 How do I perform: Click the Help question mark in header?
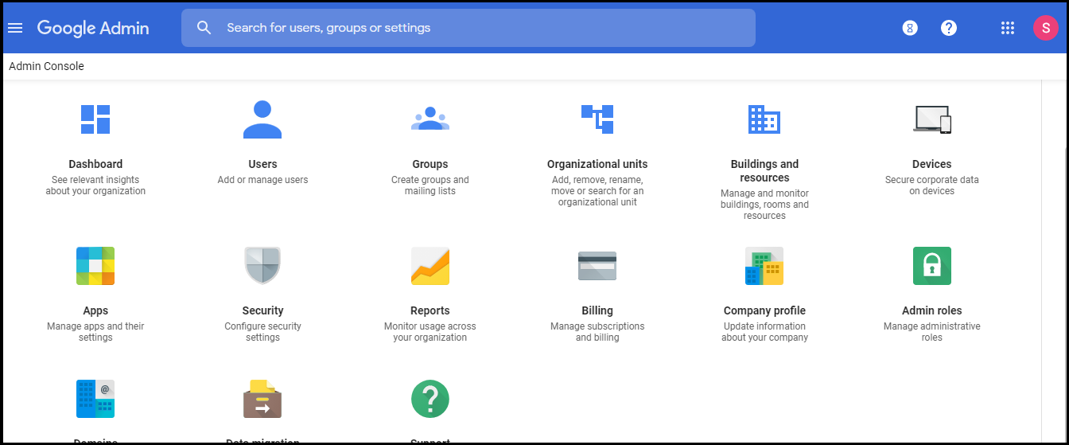[948, 28]
